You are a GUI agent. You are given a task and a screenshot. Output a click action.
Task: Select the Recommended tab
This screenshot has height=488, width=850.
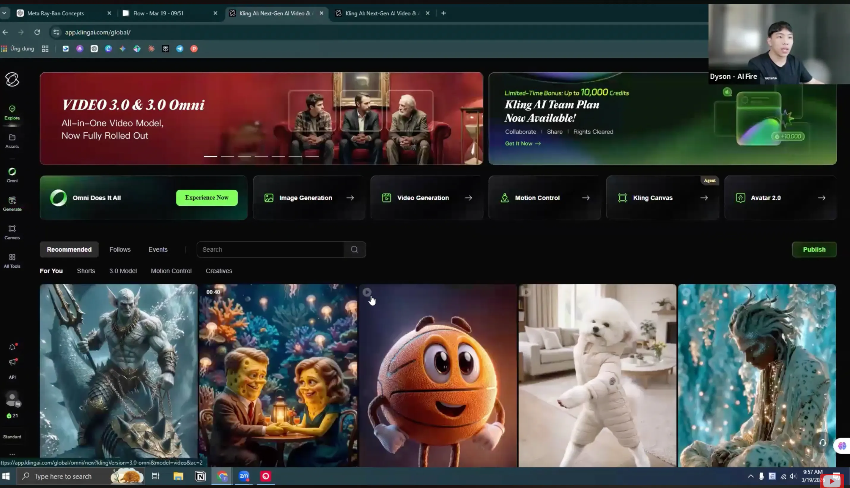tap(69, 249)
